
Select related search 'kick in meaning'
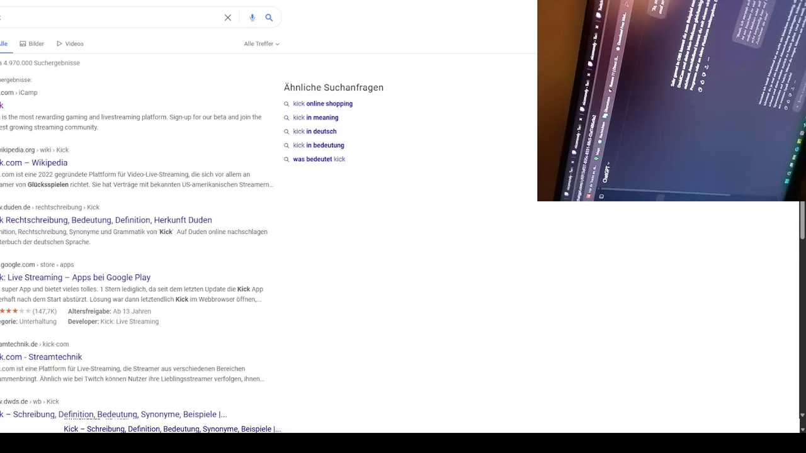tap(315, 118)
